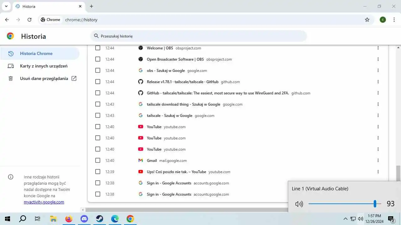Tick checkbox for Release v1.78.1 tailscale entry
This screenshot has height=225, width=401.
(98, 82)
